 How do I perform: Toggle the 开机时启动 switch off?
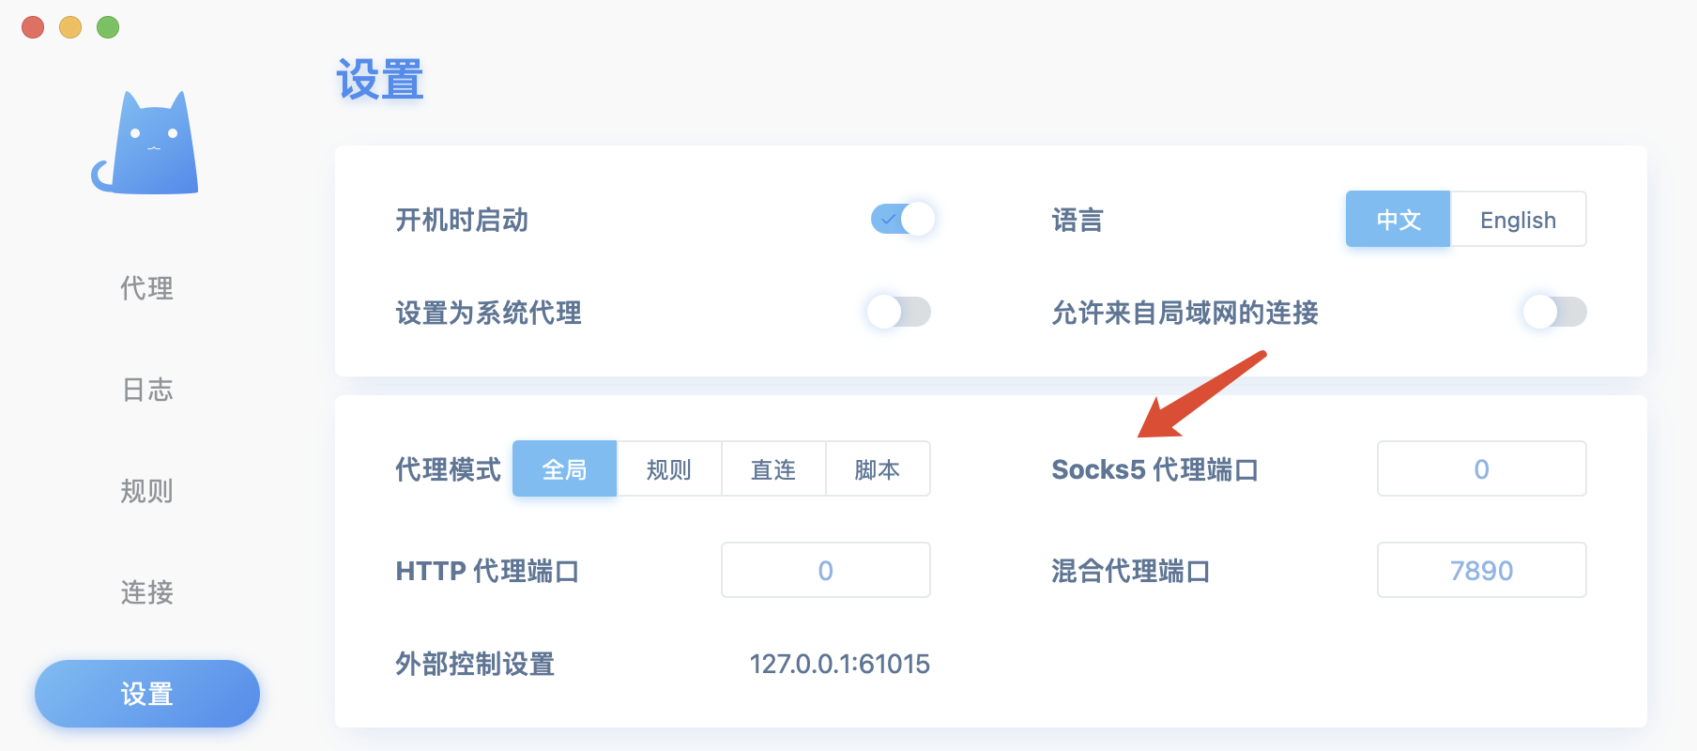(x=902, y=220)
